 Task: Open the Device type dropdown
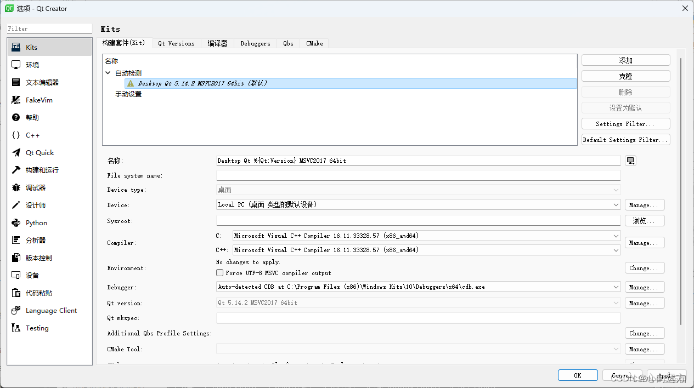419,190
